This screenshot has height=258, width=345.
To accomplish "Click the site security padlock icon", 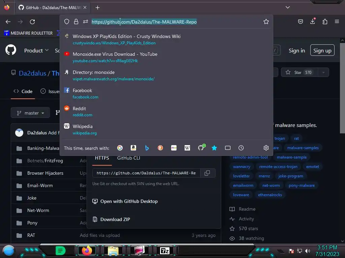I will [x=76, y=21].
